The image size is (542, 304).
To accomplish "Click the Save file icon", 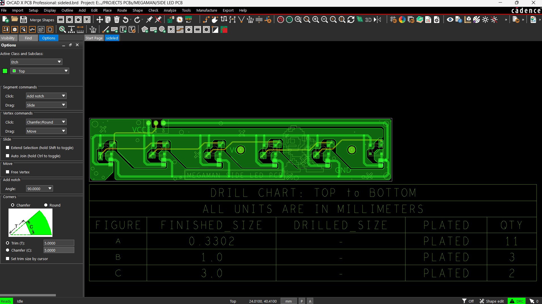I will (24, 20).
